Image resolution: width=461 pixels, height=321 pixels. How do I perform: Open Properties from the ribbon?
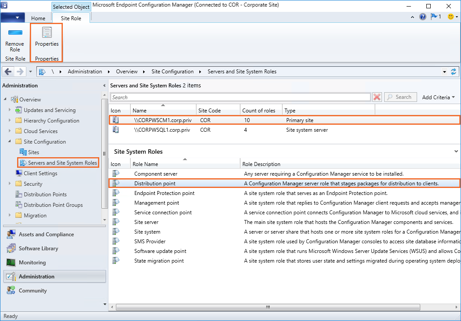[47, 37]
